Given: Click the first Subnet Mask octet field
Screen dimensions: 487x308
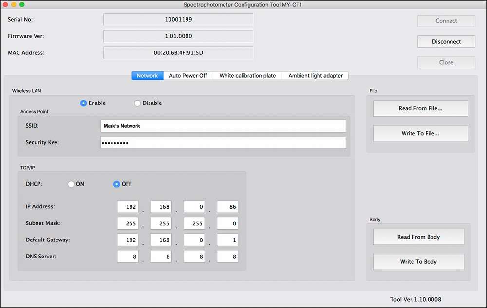Looking at the screenshot, I should point(128,223).
